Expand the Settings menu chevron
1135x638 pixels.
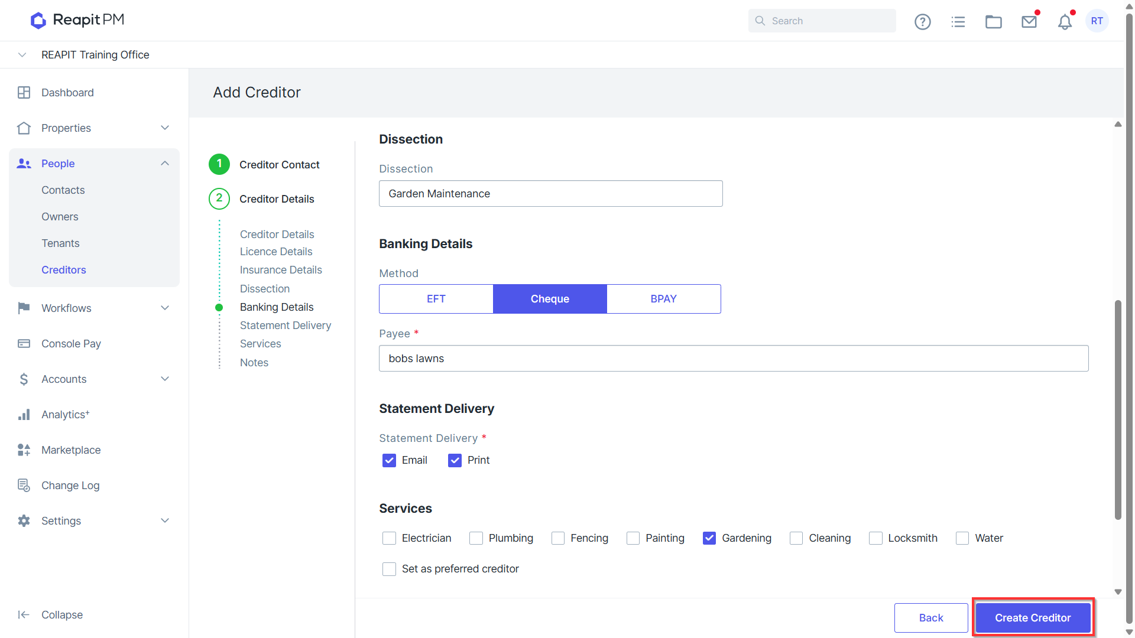pyautogui.click(x=165, y=521)
